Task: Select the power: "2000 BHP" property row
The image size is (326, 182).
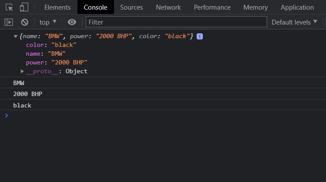Action: pyautogui.click(x=57, y=63)
